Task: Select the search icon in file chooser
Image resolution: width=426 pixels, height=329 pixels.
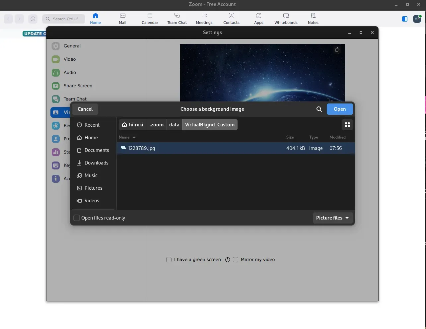Action: [319, 109]
